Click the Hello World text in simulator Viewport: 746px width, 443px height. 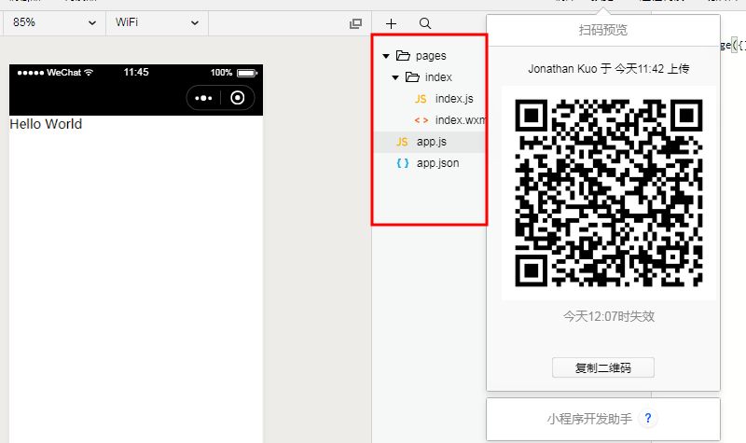tap(46, 124)
